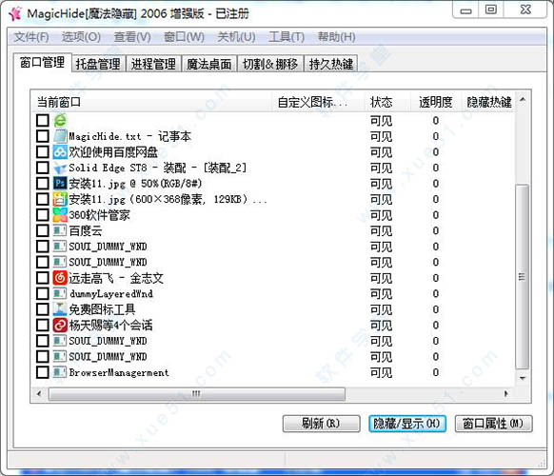This screenshot has height=476, width=554.
Task: Click 可见 status in the 百度云 row
Action: pyautogui.click(x=381, y=230)
